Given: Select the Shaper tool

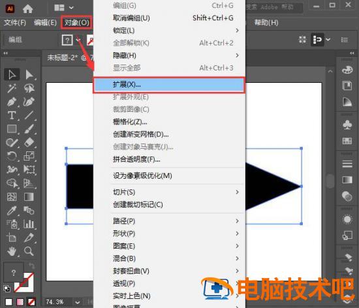Looking at the screenshot, I should point(12,142).
